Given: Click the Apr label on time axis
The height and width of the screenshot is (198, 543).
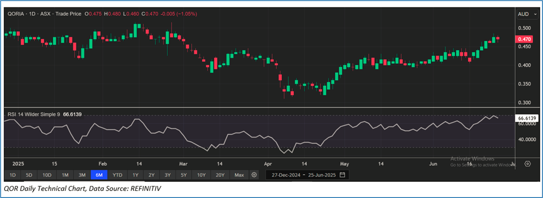Looking at the screenshot, I should click(x=268, y=164).
